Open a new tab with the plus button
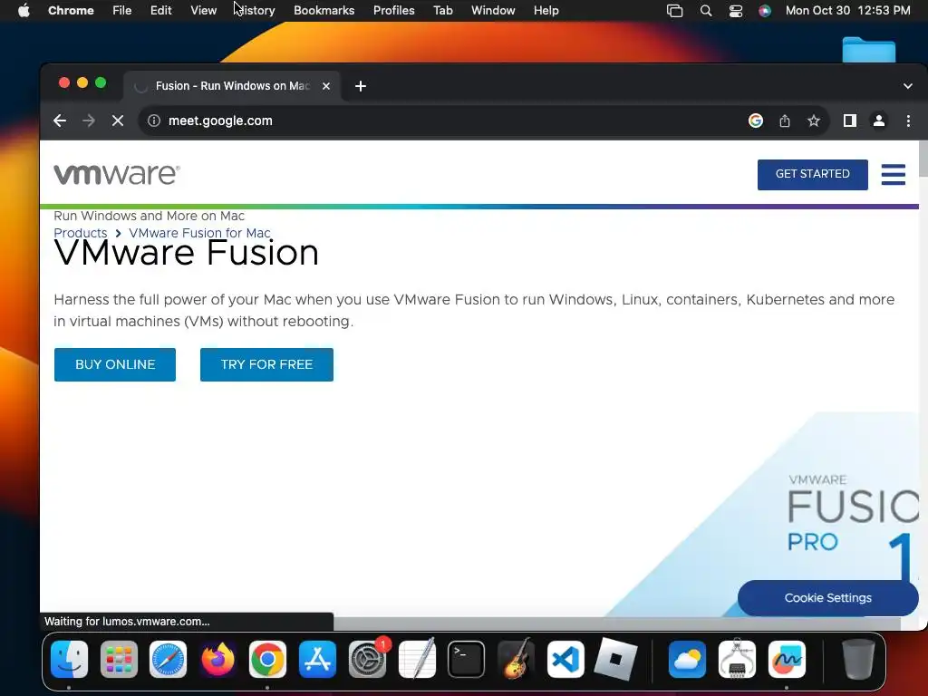 pos(361,86)
